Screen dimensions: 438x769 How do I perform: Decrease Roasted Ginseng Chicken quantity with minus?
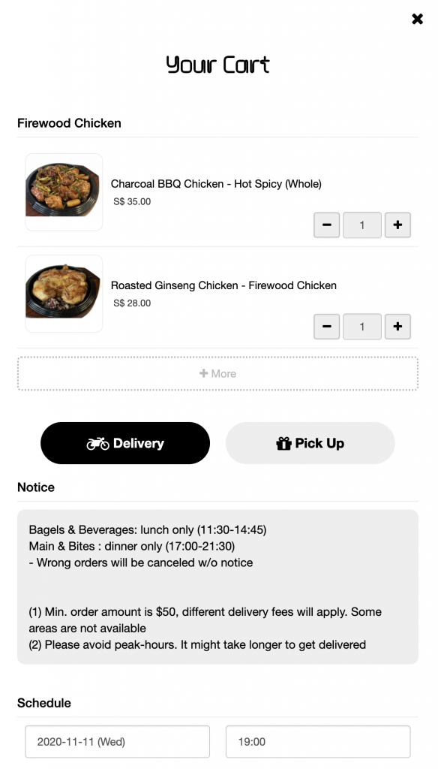(x=327, y=327)
